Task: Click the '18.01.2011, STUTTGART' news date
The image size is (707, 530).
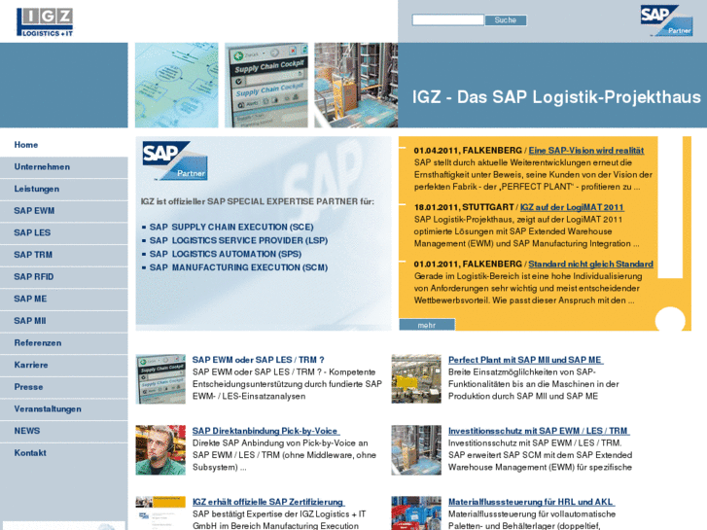Action: click(464, 207)
